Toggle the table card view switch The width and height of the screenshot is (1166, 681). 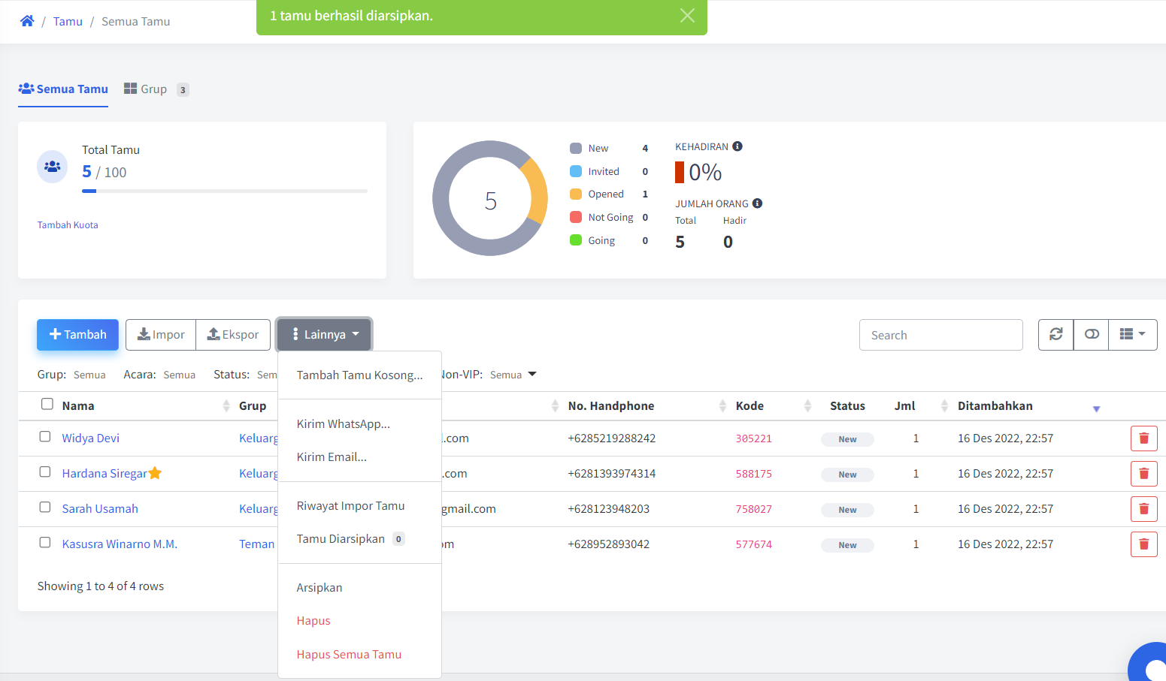point(1092,335)
